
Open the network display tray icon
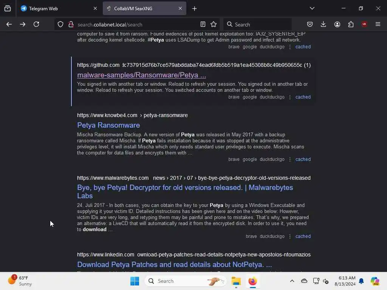(316, 281)
